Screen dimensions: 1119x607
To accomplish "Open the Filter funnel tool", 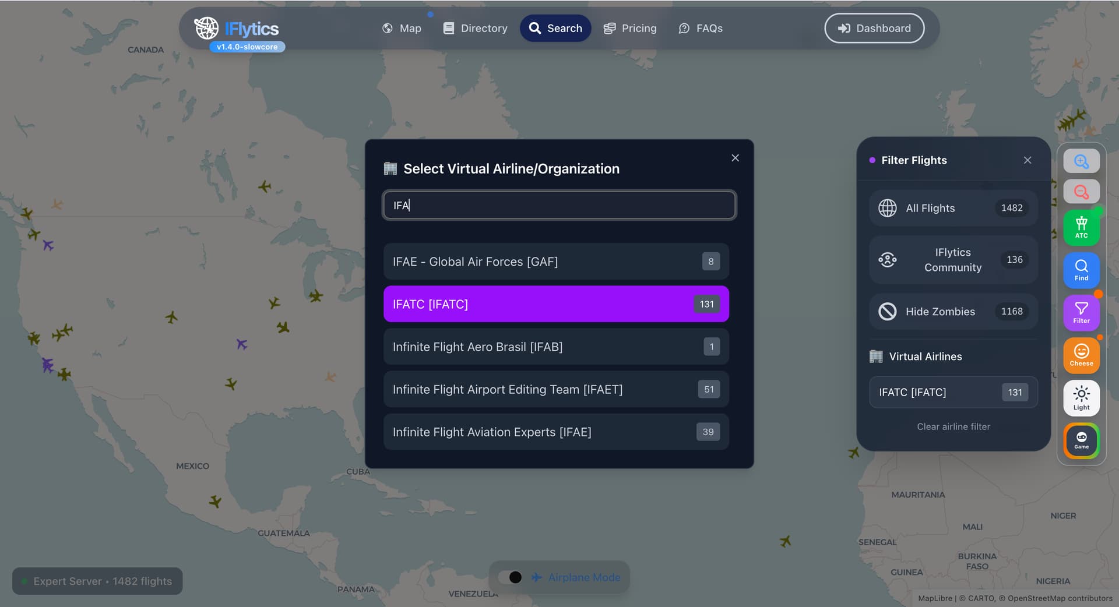I will (x=1082, y=313).
